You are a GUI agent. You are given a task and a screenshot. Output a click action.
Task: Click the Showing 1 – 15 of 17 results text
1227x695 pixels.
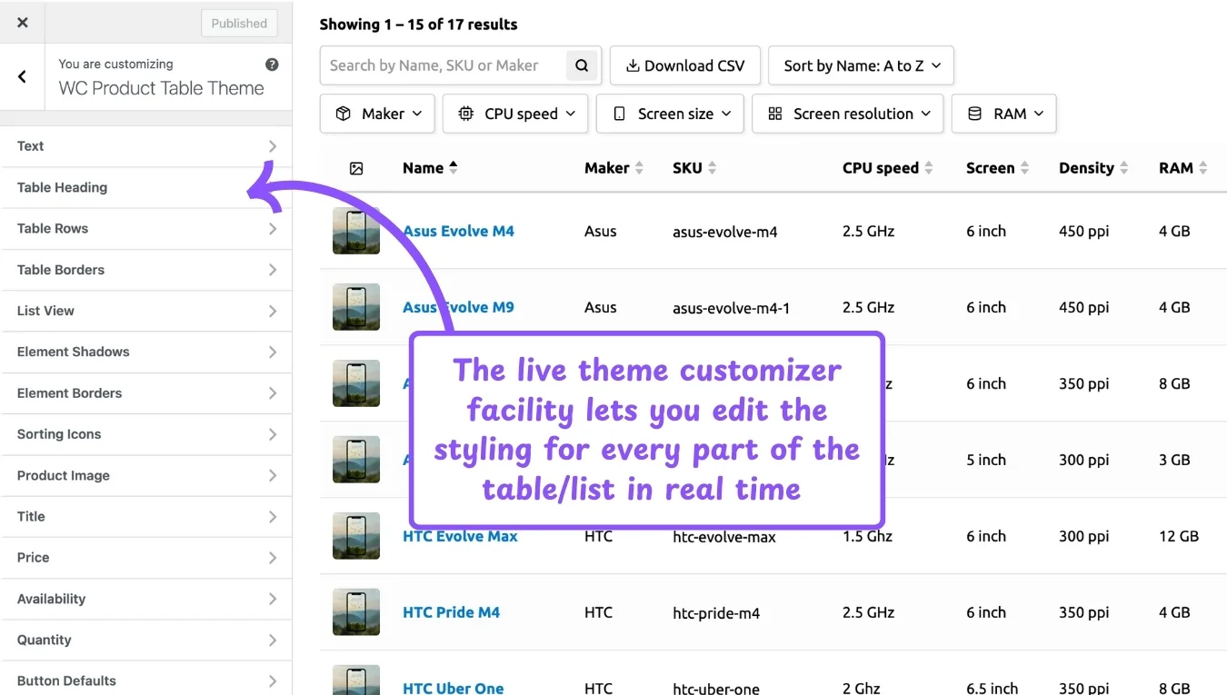pos(418,25)
